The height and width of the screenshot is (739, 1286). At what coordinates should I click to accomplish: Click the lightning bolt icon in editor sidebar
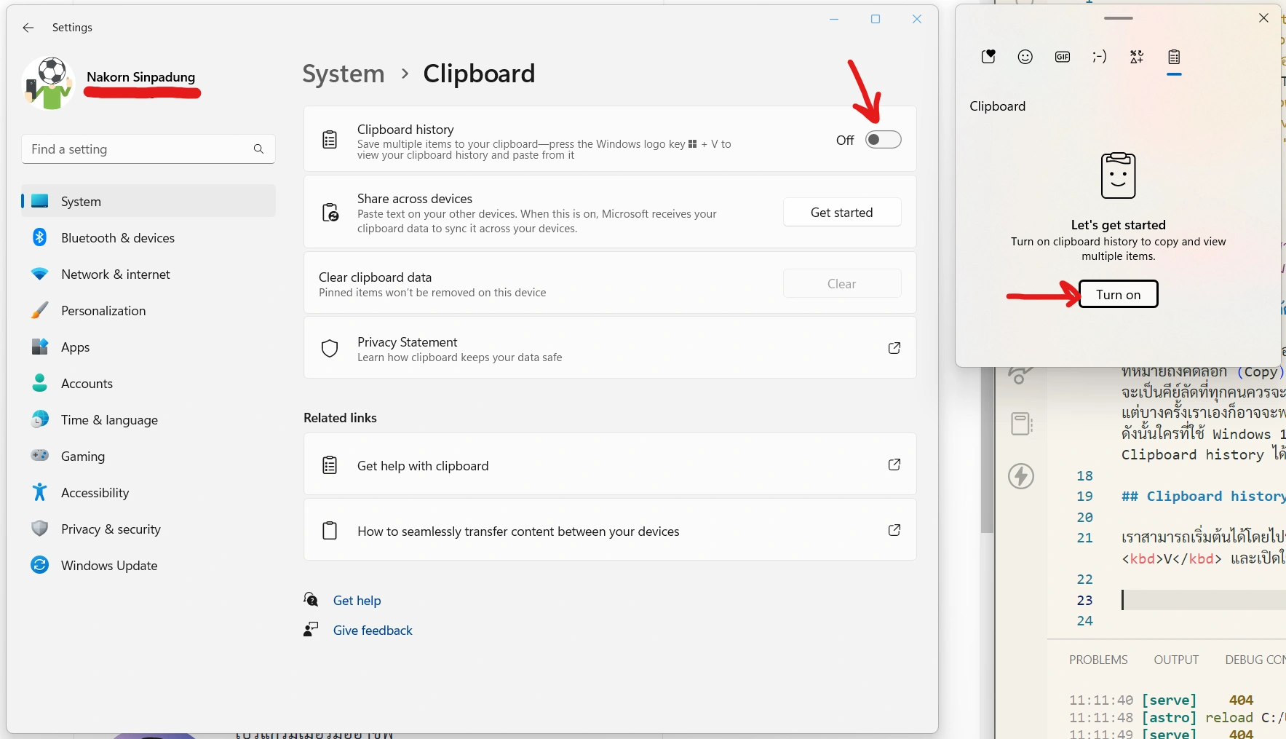click(x=1021, y=476)
